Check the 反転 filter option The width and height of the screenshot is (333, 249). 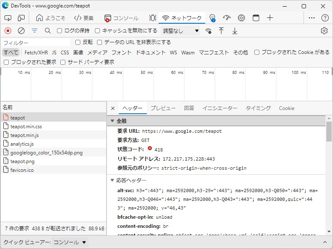[77, 43]
